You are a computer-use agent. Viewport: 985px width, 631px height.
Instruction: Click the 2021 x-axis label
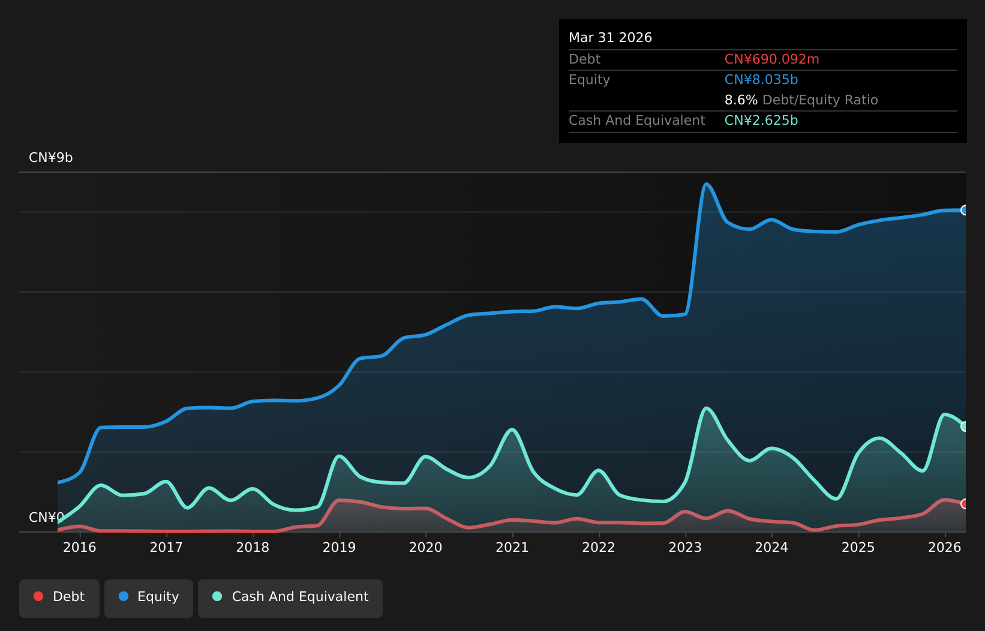click(x=512, y=547)
